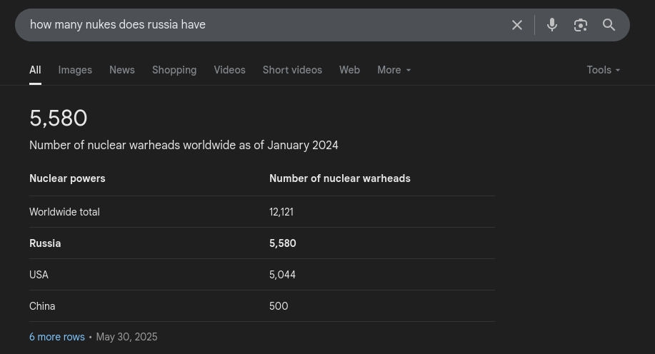Open the Web results tab

pos(349,70)
